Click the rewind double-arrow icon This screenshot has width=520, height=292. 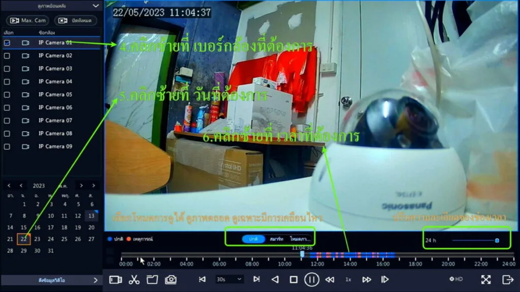tap(330, 279)
